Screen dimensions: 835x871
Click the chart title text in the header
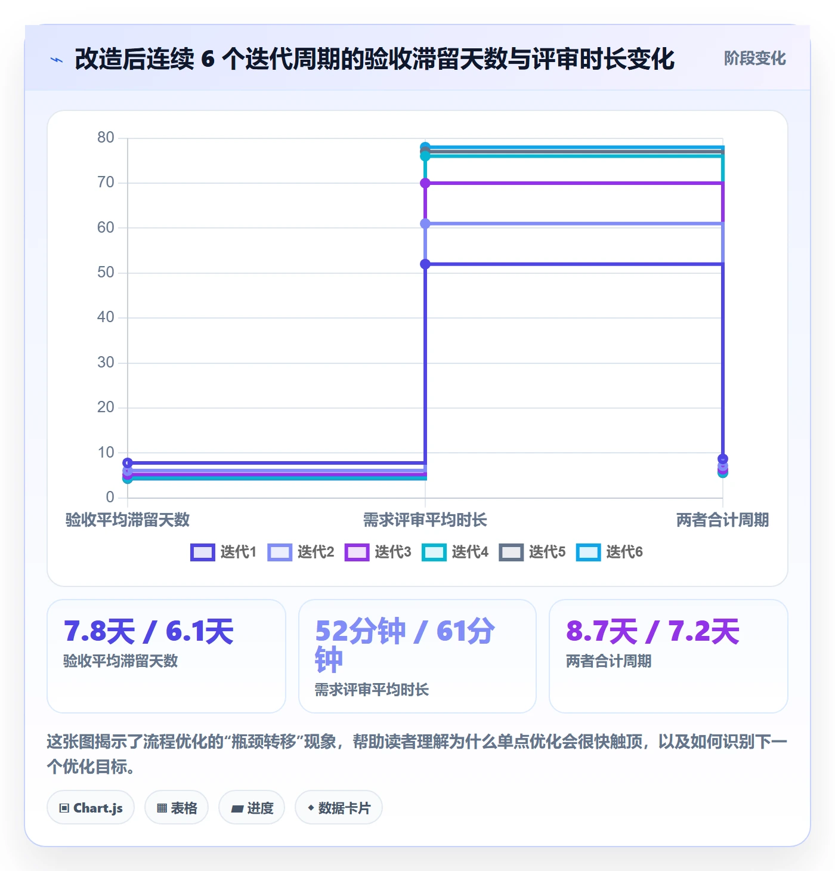(x=375, y=59)
